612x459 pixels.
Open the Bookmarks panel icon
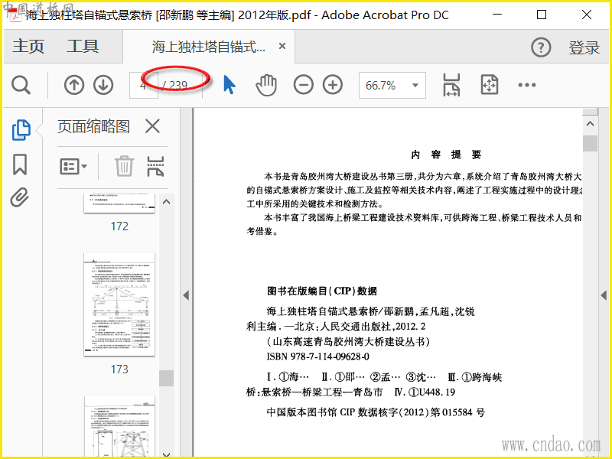tap(20, 164)
